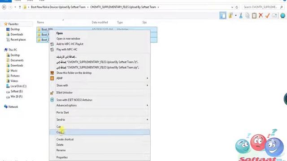Choose Show this folder on the desktop

(100, 73)
